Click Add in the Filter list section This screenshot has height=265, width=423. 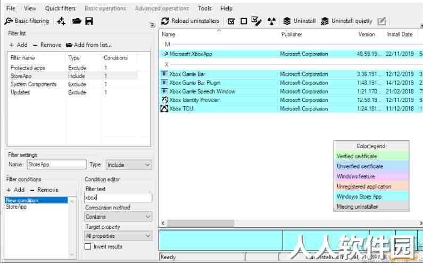18,45
